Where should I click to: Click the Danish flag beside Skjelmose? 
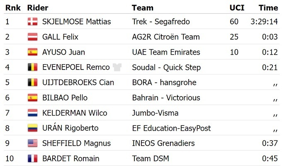32,22
